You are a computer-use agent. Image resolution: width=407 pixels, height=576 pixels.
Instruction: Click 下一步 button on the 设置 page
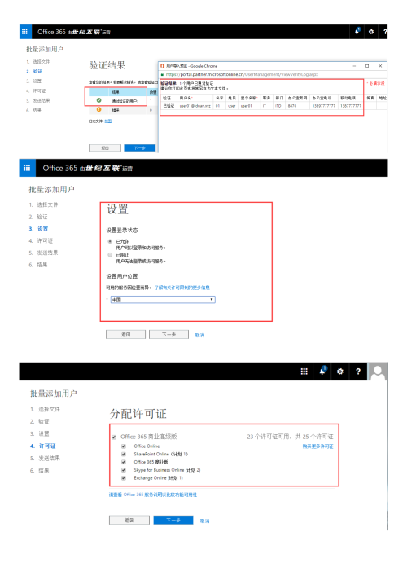168,334
